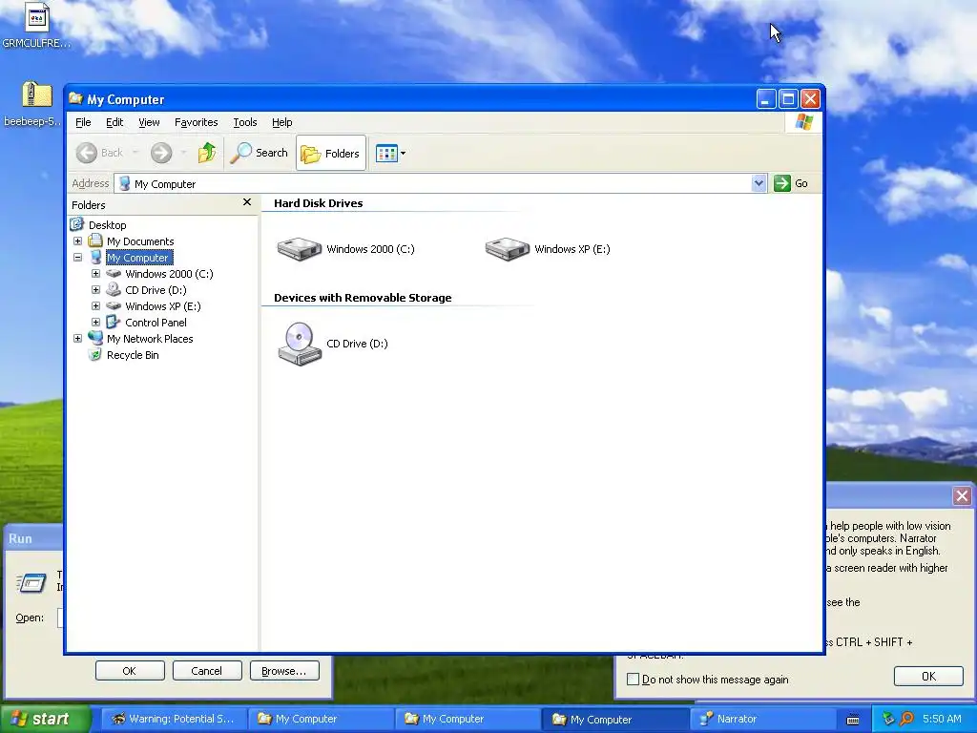Click the 5:50 AM tray clock

pyautogui.click(x=942, y=719)
